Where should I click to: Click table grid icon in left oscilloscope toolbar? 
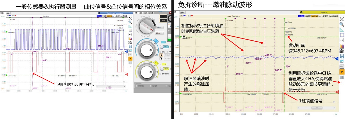(130, 63)
